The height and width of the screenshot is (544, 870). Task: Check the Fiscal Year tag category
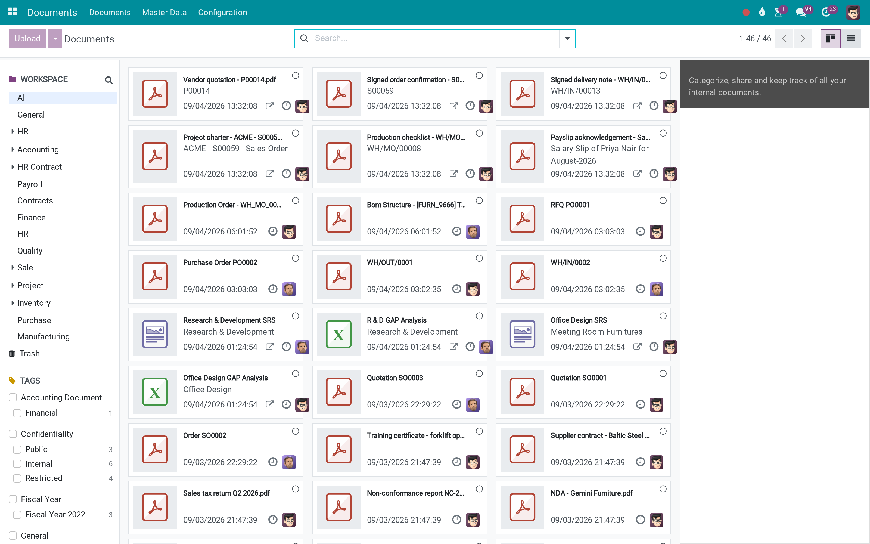tap(13, 499)
